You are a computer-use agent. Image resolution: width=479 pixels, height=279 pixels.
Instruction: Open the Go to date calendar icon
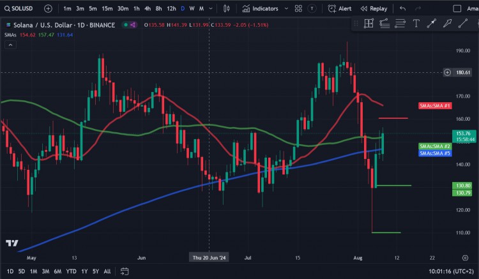pyautogui.click(x=125, y=271)
